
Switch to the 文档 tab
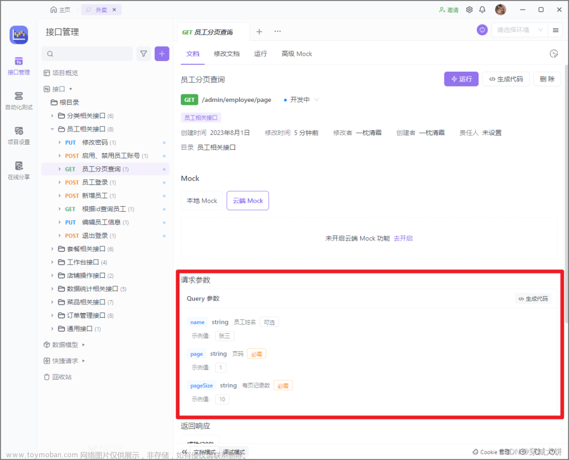click(193, 54)
